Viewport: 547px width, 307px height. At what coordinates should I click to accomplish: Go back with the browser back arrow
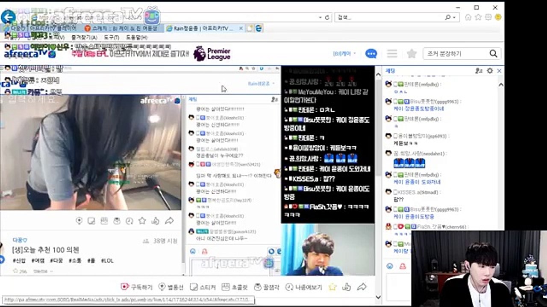point(8,17)
